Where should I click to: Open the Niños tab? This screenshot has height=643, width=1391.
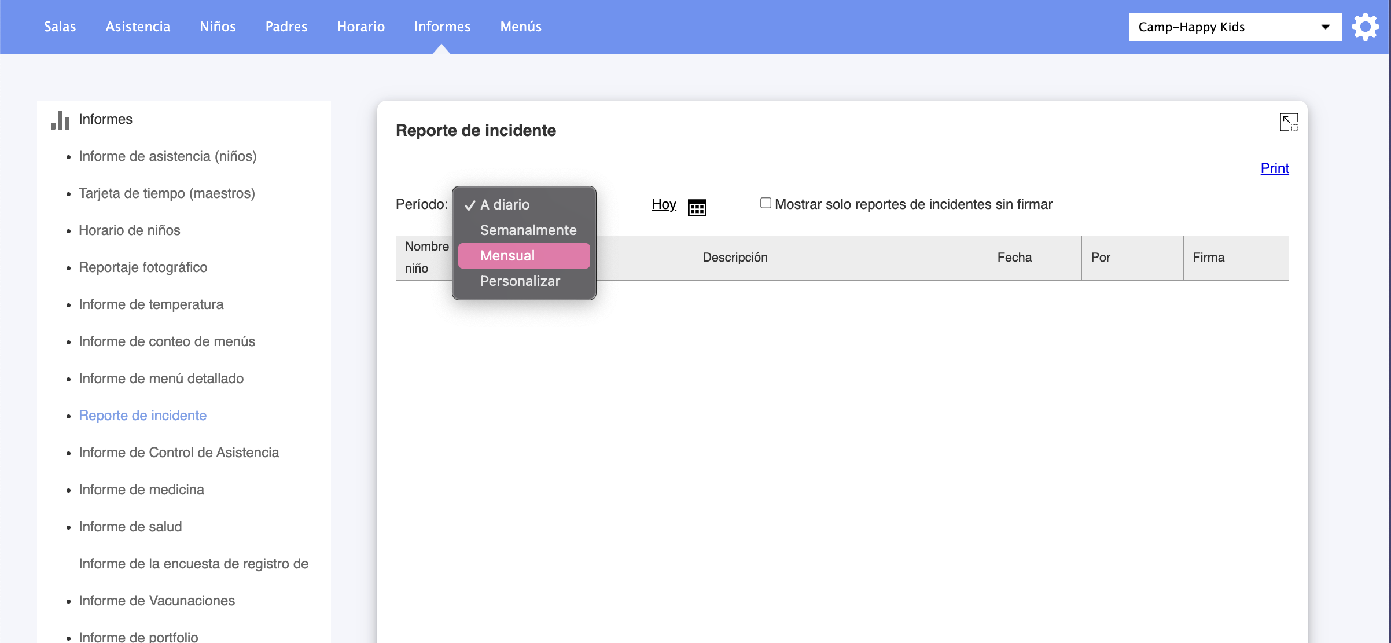(218, 27)
